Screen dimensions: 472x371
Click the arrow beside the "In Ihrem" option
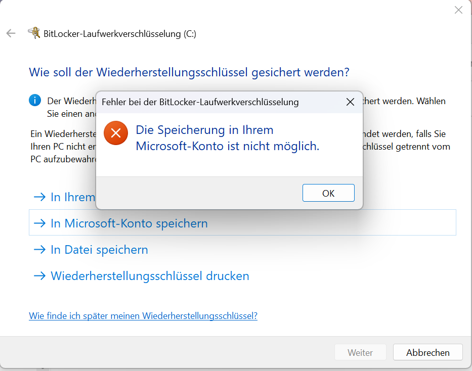point(39,197)
